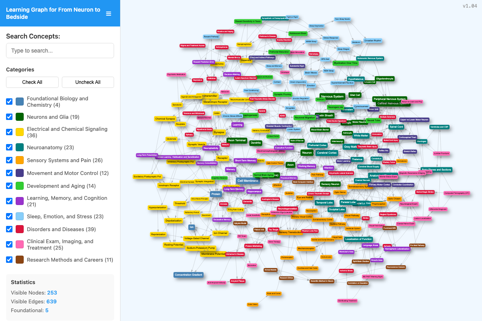The width and height of the screenshot is (482, 321).
Task: Select the Sodium-Potassium Pump node
Action: pyautogui.click(x=201, y=248)
